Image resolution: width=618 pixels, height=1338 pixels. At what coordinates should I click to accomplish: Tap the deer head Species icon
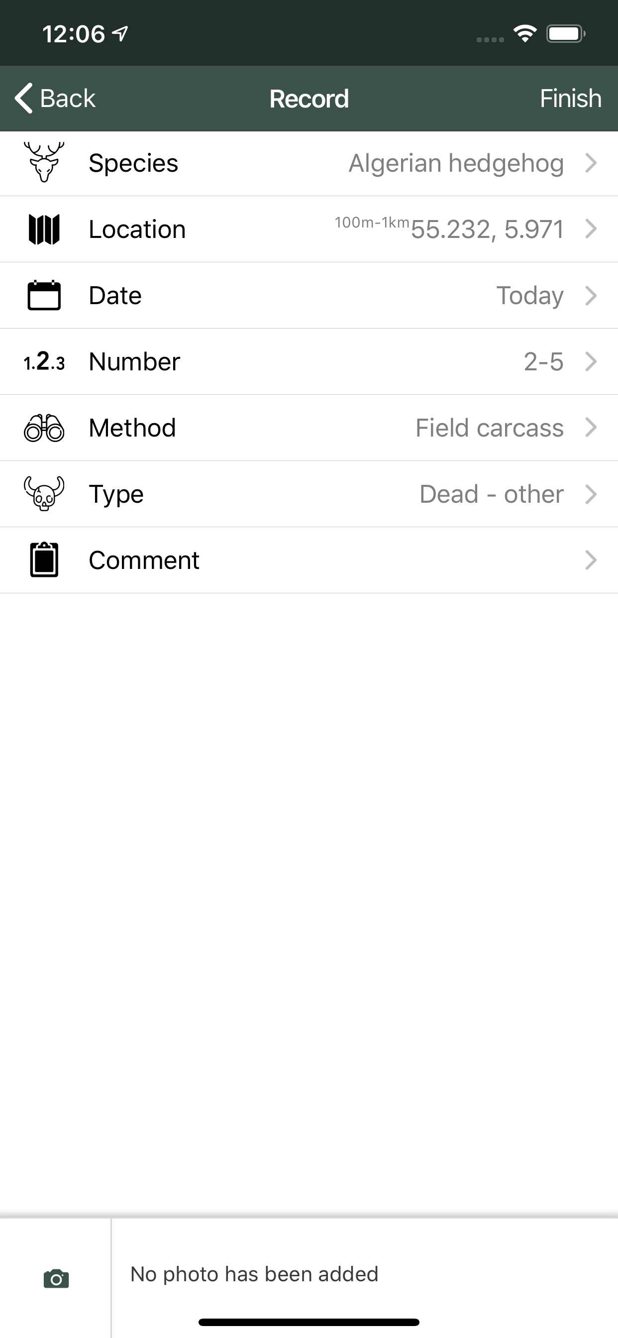click(x=44, y=163)
